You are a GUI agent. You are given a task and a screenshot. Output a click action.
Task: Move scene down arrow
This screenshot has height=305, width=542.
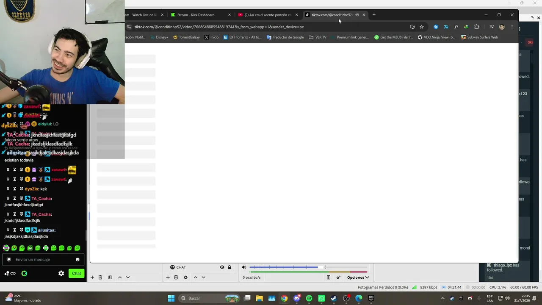click(x=128, y=277)
